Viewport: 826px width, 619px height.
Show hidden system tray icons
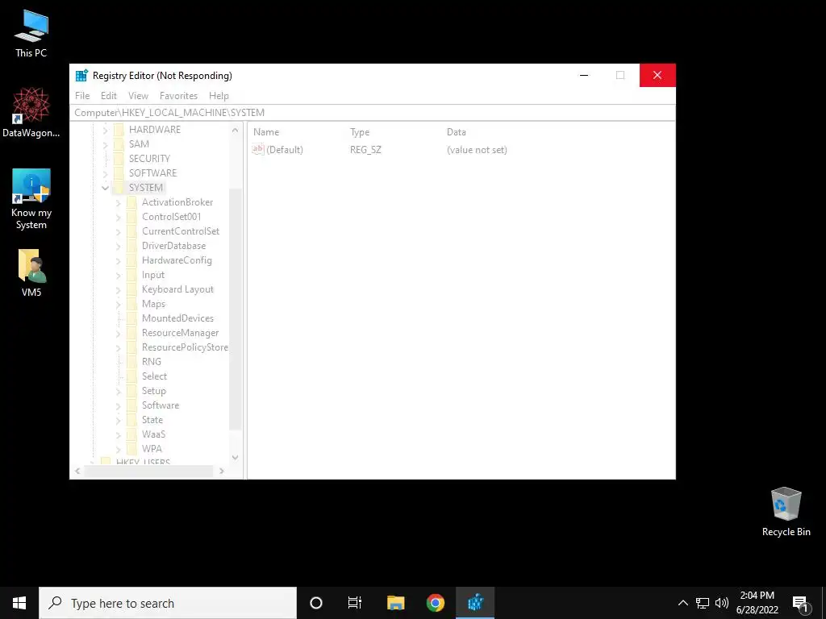682,603
